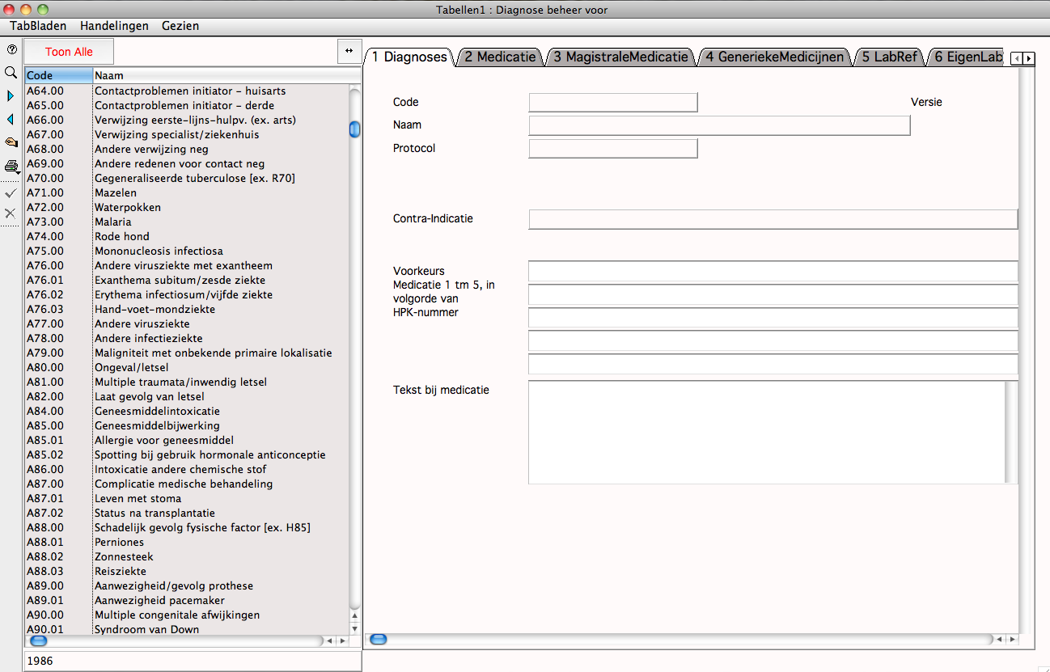The image size is (1050, 672).
Task: Click the list's horizontal scroll left arrow
Action: click(329, 640)
